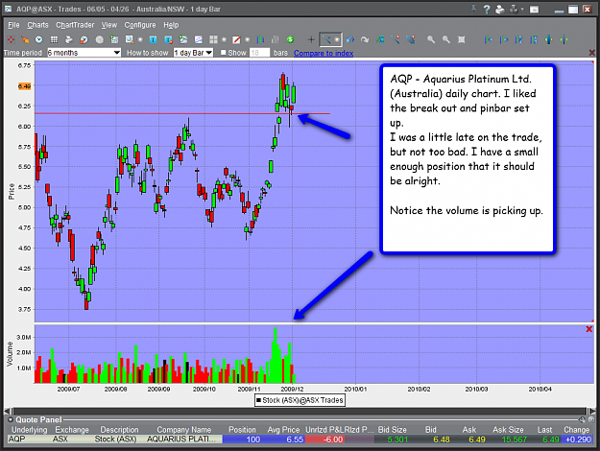Image resolution: width=600 pixels, height=451 pixels.
Task: Click the AQP underlying cell in Quote Panel
Action: [x=30, y=439]
